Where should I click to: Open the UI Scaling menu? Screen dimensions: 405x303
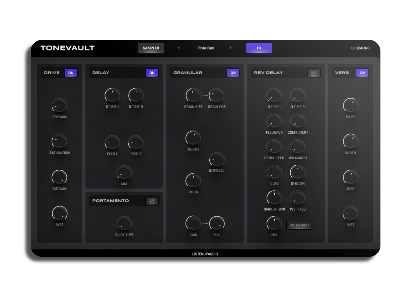pos(360,48)
